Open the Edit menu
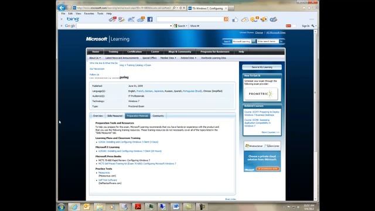This screenshot has height=211, width=375. pyautogui.click(x=70, y=13)
